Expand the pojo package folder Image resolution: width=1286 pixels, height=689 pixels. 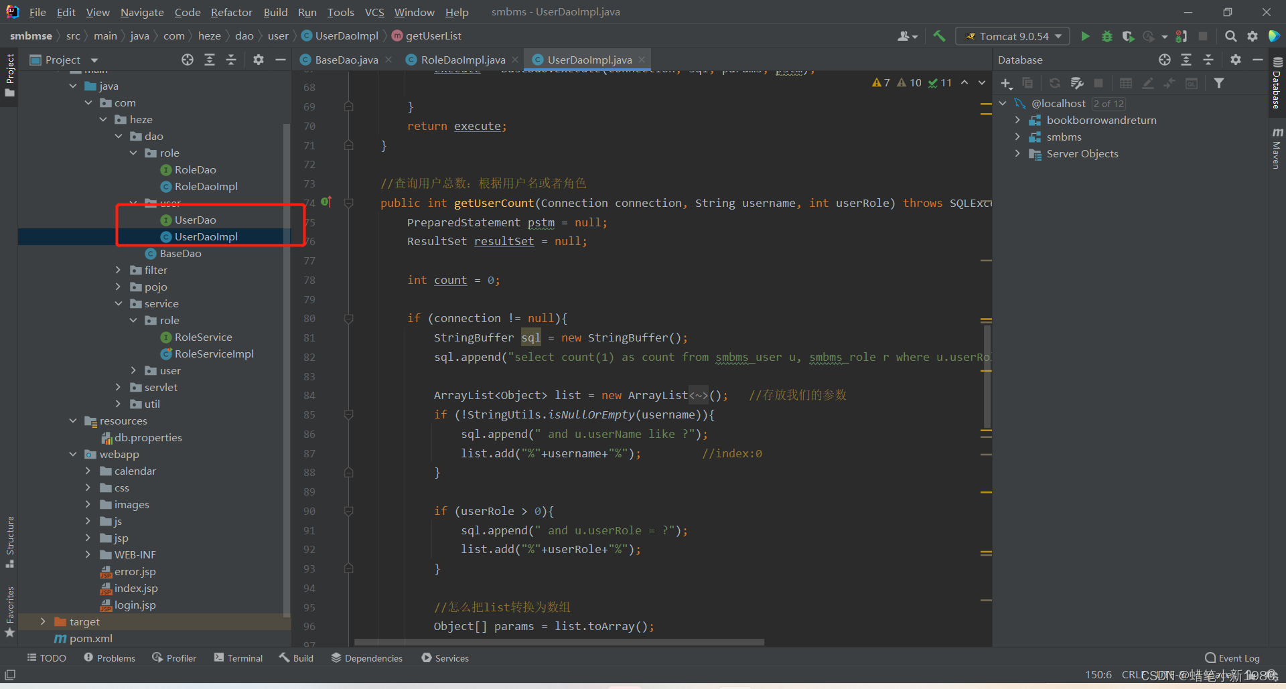pyautogui.click(x=119, y=287)
